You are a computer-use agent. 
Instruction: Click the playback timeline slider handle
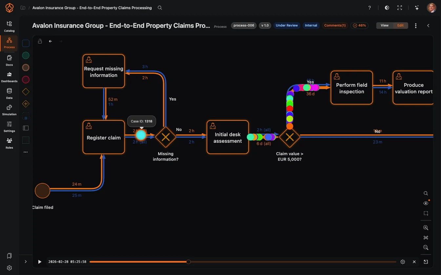[188, 262]
